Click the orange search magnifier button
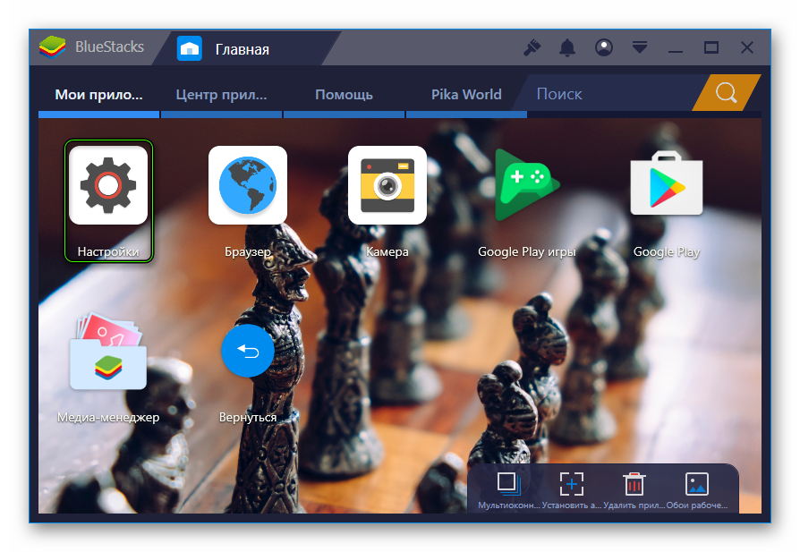The width and height of the screenshot is (800, 552). tap(726, 93)
